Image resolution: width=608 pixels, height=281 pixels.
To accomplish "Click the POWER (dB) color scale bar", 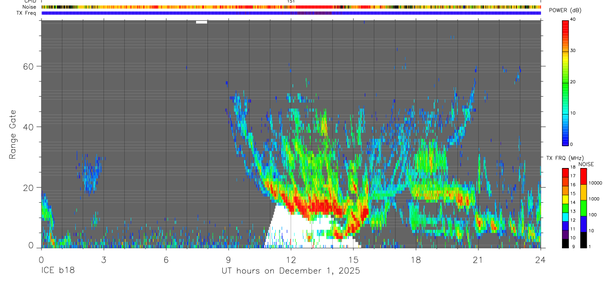I will pyautogui.click(x=565, y=82).
